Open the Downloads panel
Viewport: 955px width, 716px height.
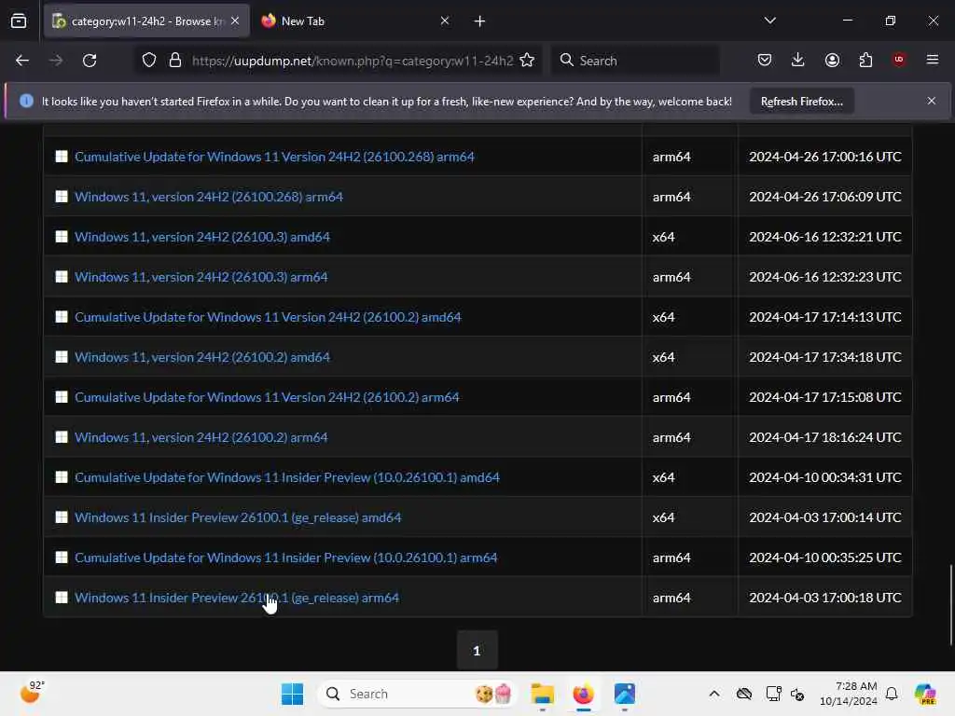[798, 60]
